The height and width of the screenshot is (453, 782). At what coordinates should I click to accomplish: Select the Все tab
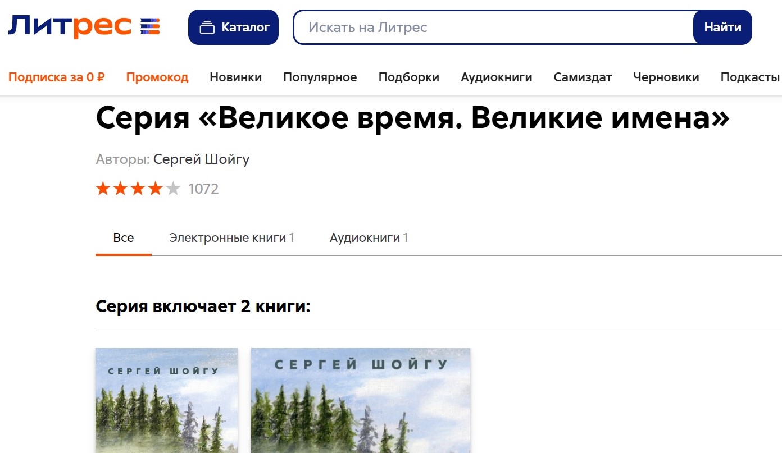124,237
